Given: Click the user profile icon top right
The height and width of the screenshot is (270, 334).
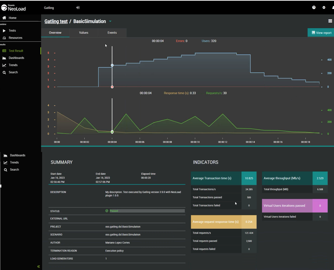Looking at the screenshot, I should [333, 8].
